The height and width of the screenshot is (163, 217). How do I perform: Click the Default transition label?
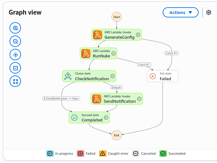[117, 87]
